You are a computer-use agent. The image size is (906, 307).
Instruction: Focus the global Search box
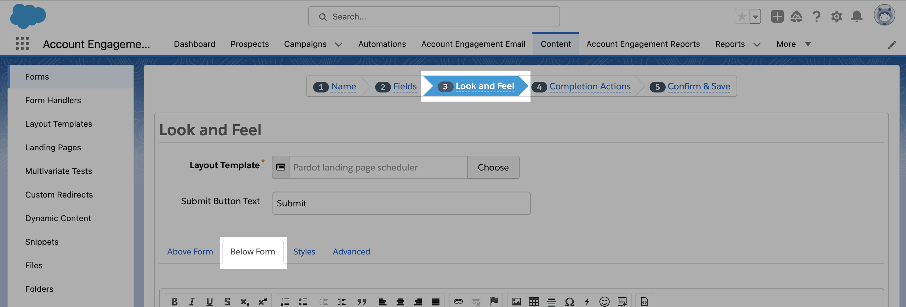click(434, 16)
